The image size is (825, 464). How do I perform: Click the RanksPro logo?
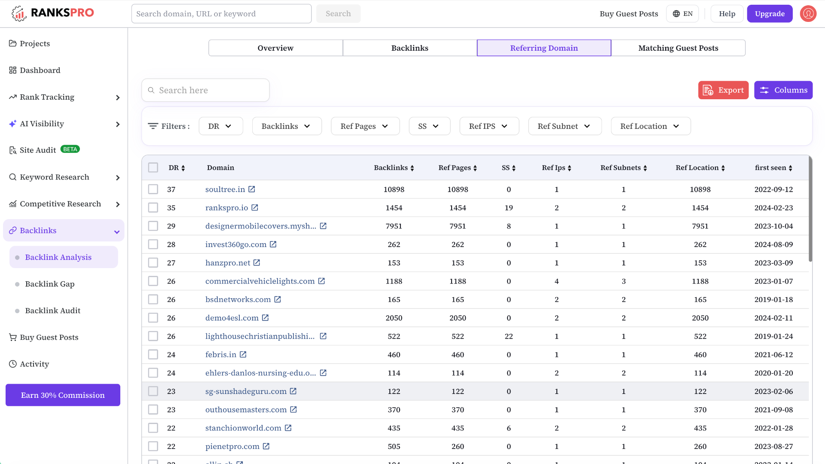(52, 13)
